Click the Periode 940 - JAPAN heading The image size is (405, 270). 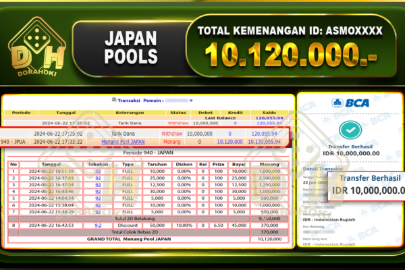click(148, 153)
